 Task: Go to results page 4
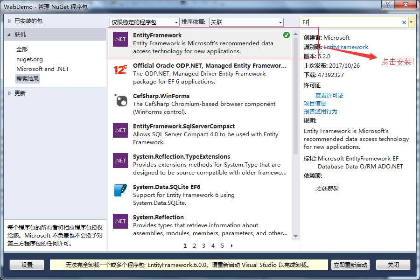pyautogui.click(x=213, y=246)
